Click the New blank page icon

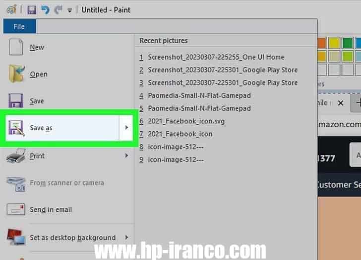[x=16, y=48]
